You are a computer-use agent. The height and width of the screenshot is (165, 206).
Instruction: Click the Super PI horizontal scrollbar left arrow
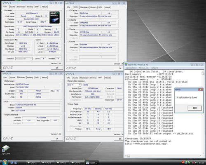click(x=126, y=156)
